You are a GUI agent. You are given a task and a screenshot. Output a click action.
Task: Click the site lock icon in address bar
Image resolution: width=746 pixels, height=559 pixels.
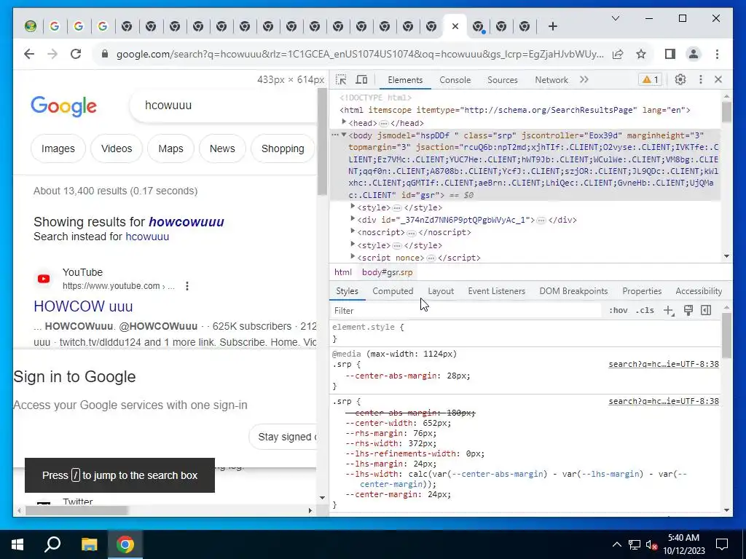[x=105, y=54]
